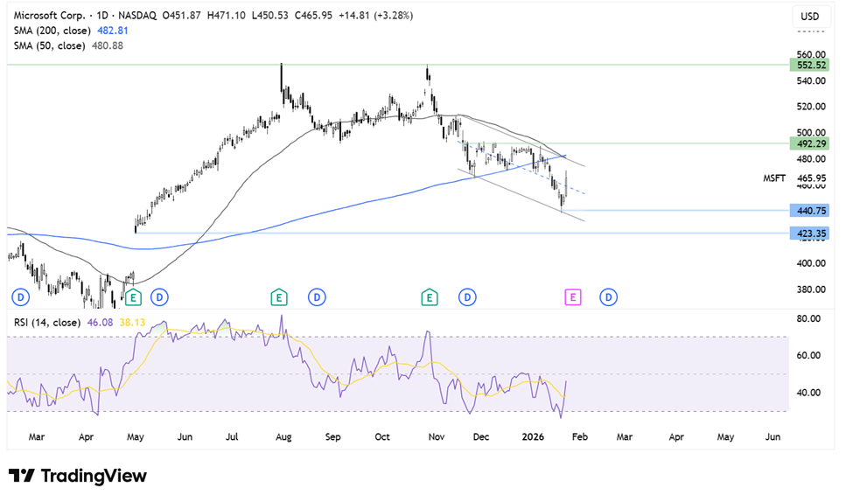Select the dividend D marker below September
Viewport: 846px width, 502px height.
317,297
